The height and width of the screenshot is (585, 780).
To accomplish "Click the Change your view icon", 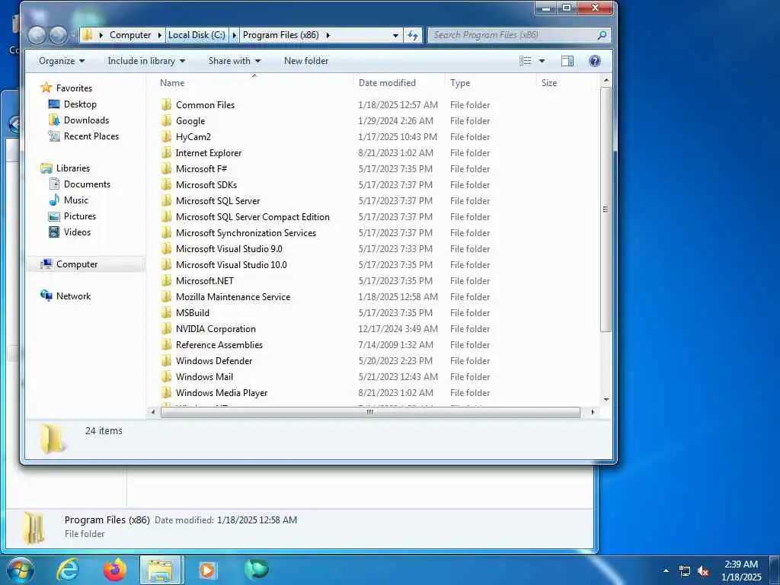I will tap(525, 61).
